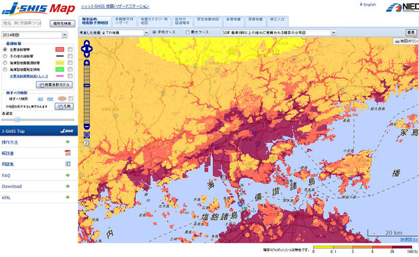Click the J-SHIS Map logo

tap(39, 9)
